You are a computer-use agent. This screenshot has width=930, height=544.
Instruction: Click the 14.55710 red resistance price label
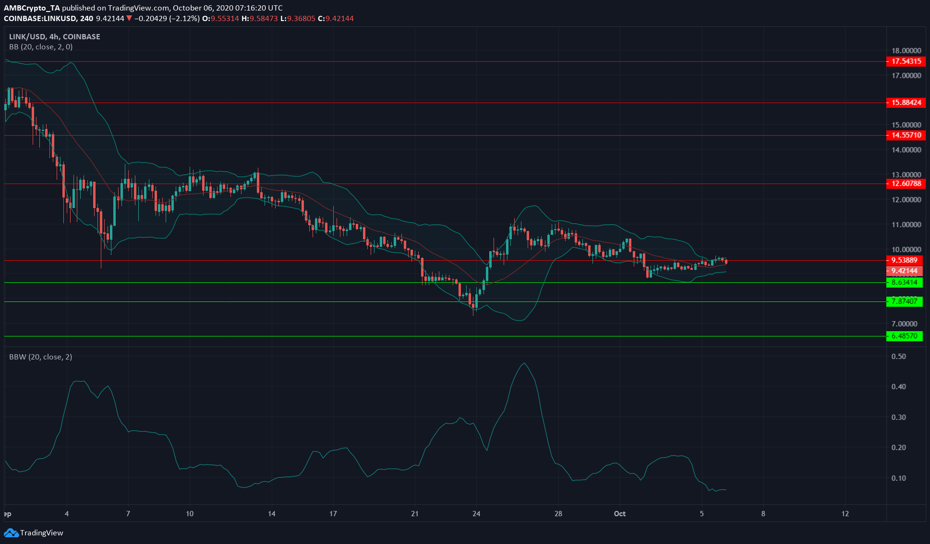(906, 135)
